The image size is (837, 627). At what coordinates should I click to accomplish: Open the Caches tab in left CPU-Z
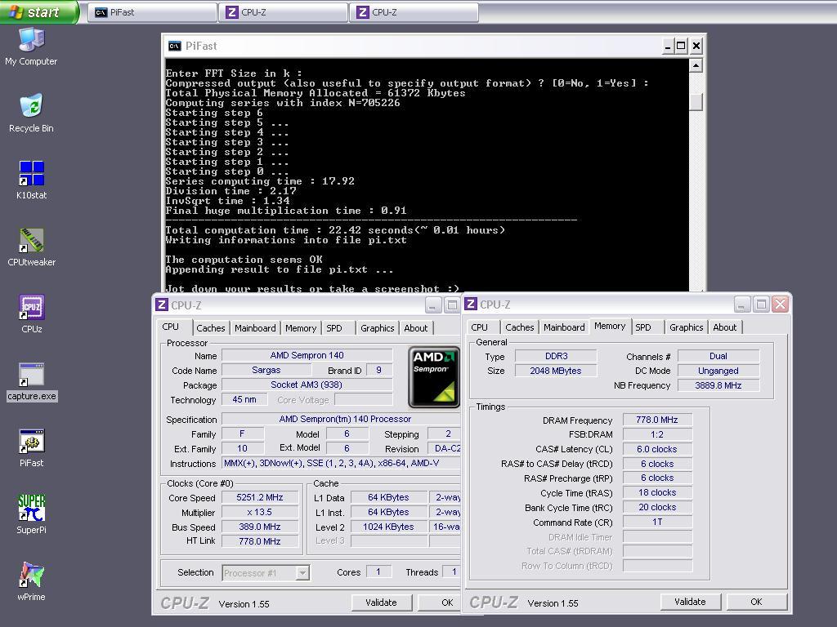coord(210,328)
